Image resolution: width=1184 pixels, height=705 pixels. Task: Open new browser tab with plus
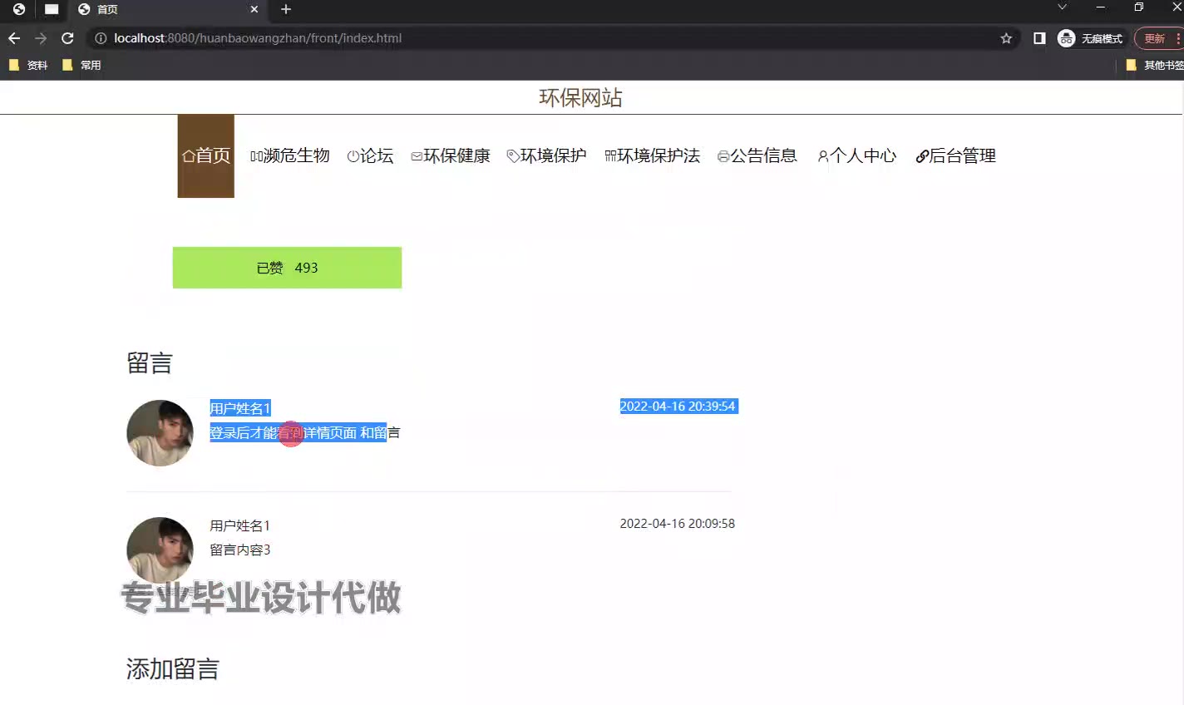[x=286, y=9]
